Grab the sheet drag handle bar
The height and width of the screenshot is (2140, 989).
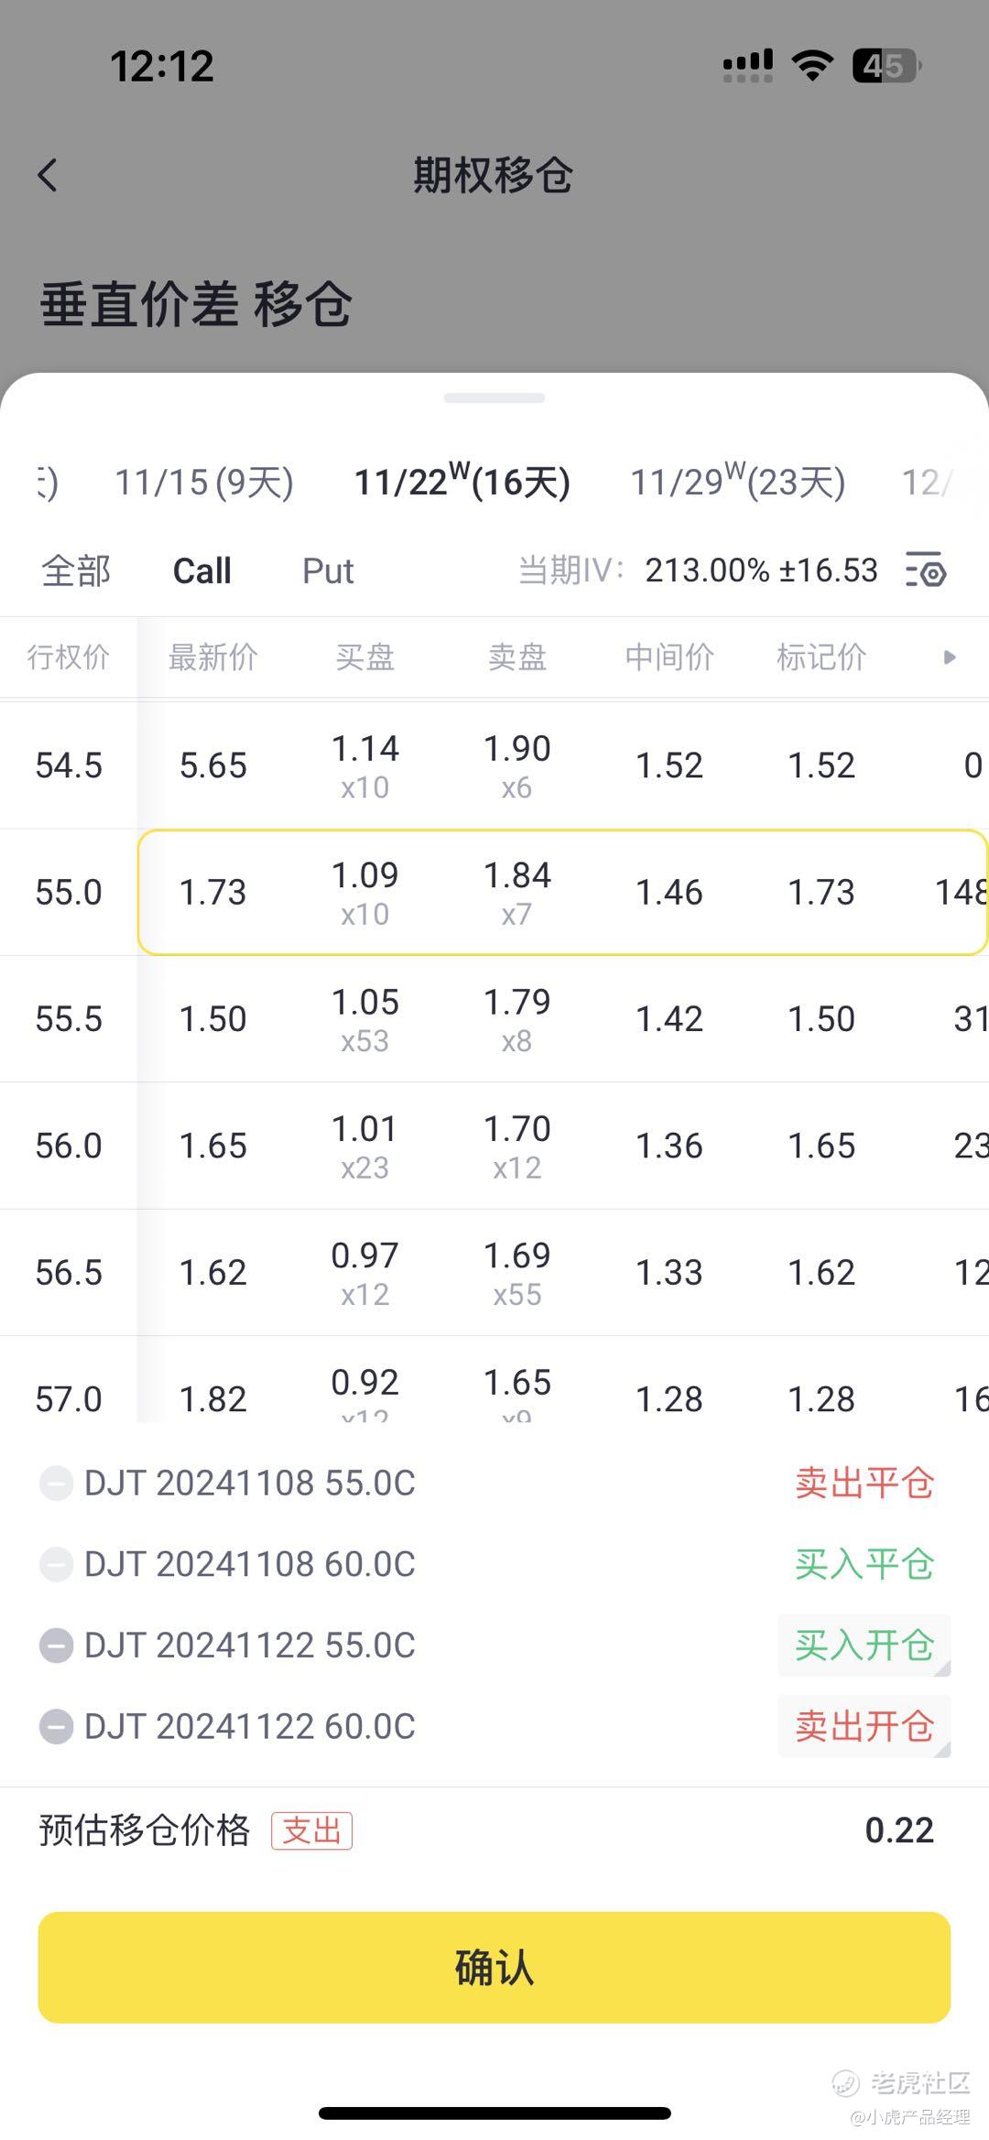pos(494,398)
